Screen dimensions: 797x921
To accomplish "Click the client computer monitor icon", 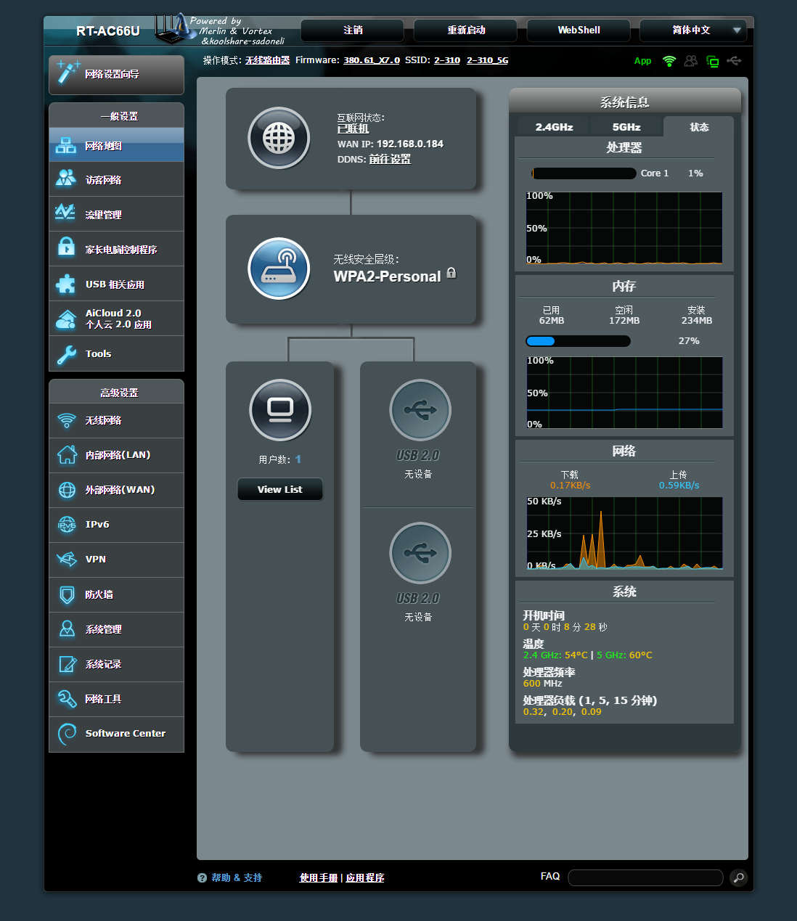I will click(280, 410).
